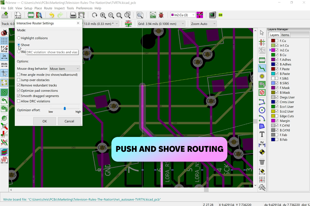Zoom out of the board

pyautogui.click(x=111, y=15)
